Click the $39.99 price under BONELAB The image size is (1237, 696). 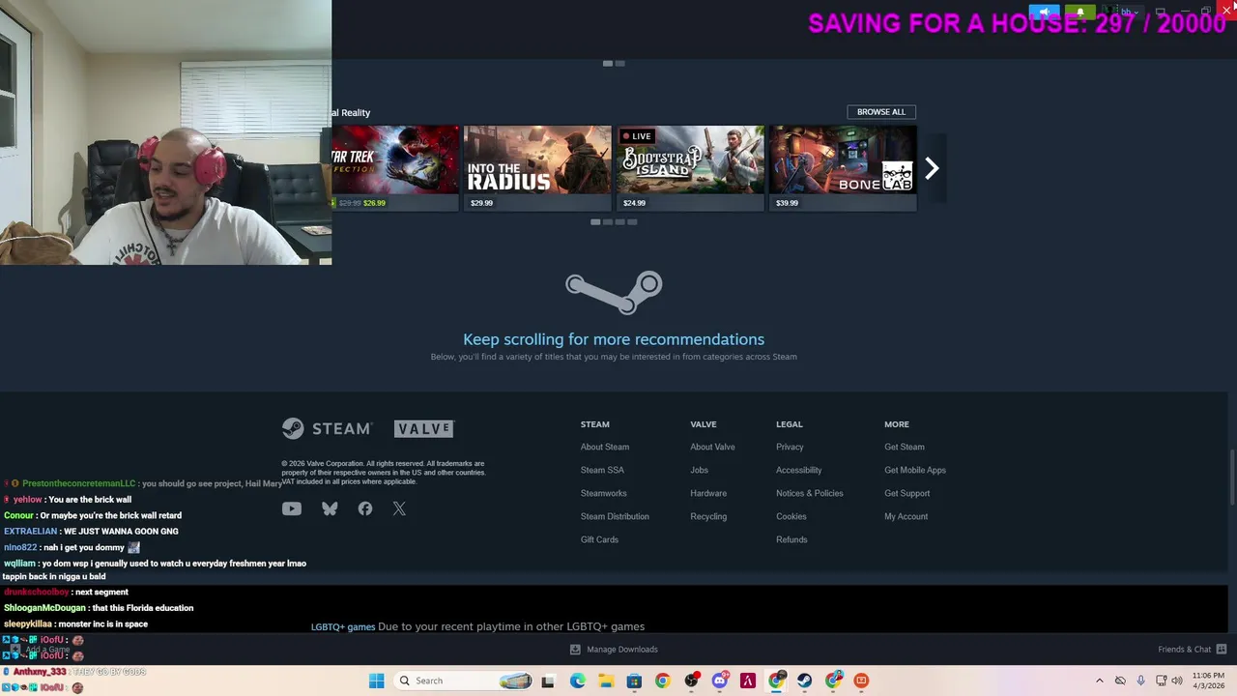point(787,203)
